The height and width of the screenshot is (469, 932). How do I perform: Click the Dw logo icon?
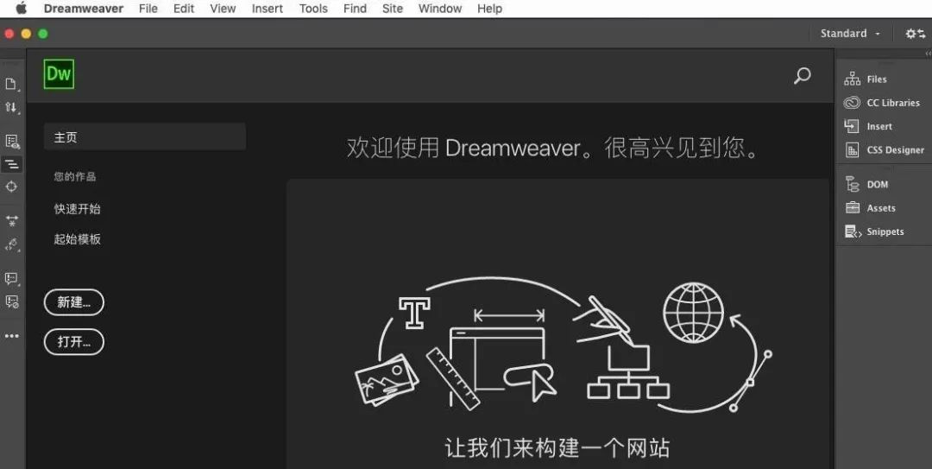click(x=59, y=73)
